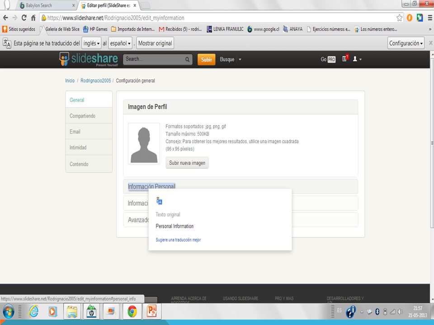Open the Sitios sugeridos bookmark
The width and height of the screenshot is (434, 325).
point(19,29)
